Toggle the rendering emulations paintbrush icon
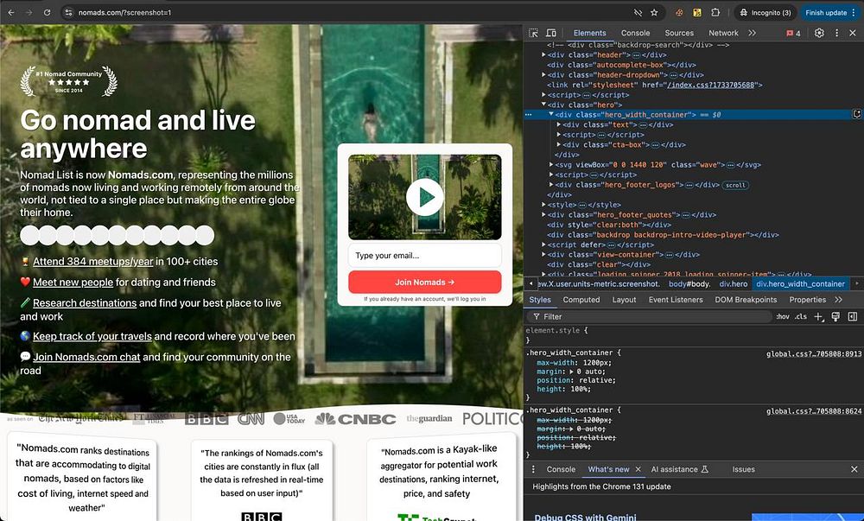864x521 pixels. tap(835, 317)
